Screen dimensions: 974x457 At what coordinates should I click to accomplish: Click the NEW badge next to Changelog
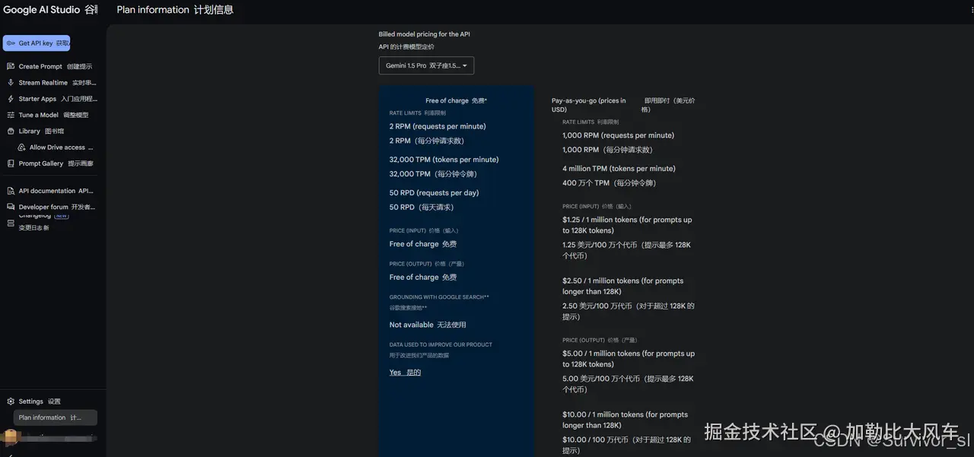(x=62, y=216)
